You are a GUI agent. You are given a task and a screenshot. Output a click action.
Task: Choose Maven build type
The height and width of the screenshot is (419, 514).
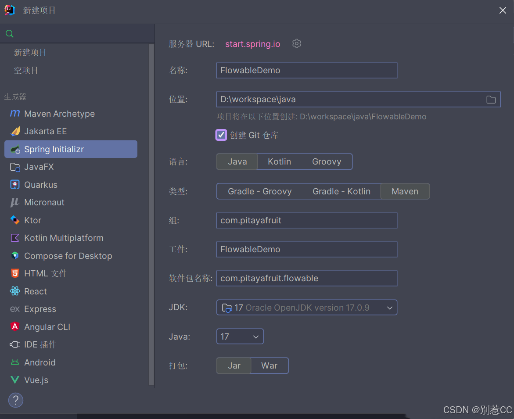405,191
